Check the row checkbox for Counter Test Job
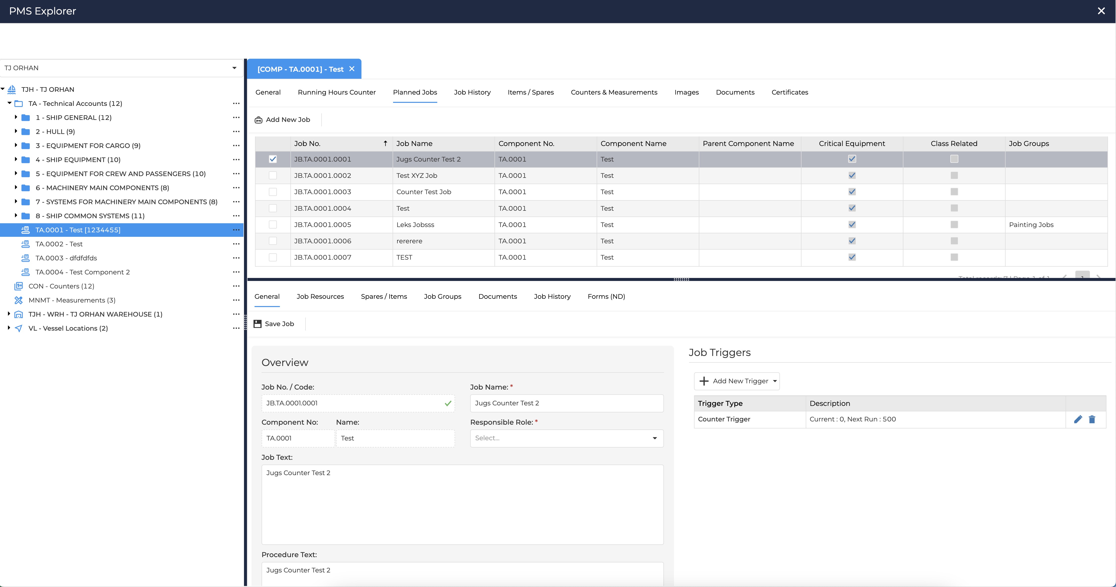This screenshot has height=587, width=1116. (273, 192)
